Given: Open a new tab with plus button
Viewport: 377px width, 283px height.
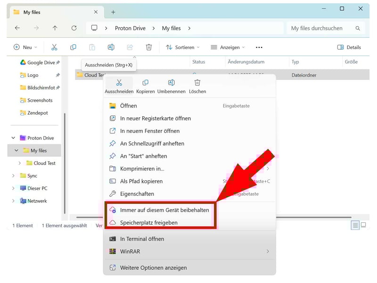Looking at the screenshot, I should 113,12.
